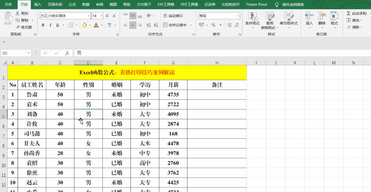Click the decrease decimal icon
The height and width of the screenshot is (192, 371).
tap(237, 25)
